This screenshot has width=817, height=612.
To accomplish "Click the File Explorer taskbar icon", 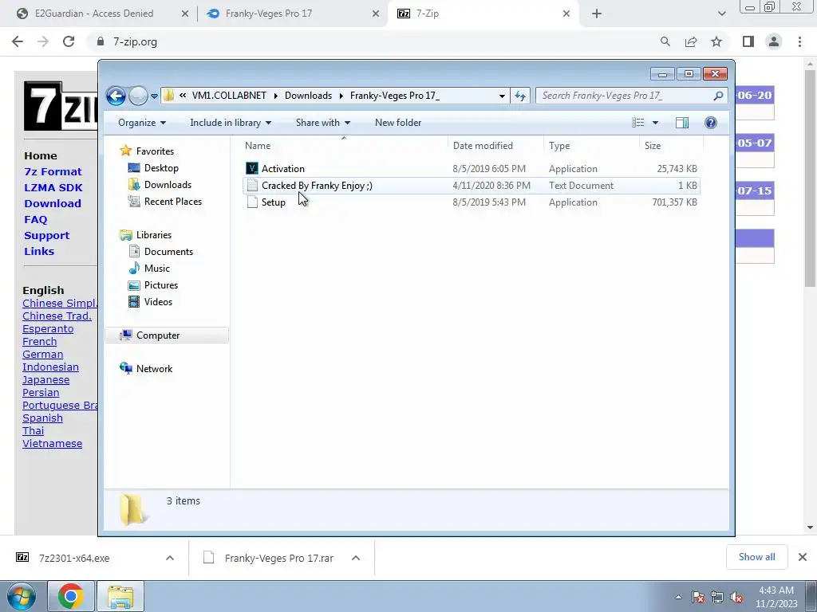I will pyautogui.click(x=120, y=596).
